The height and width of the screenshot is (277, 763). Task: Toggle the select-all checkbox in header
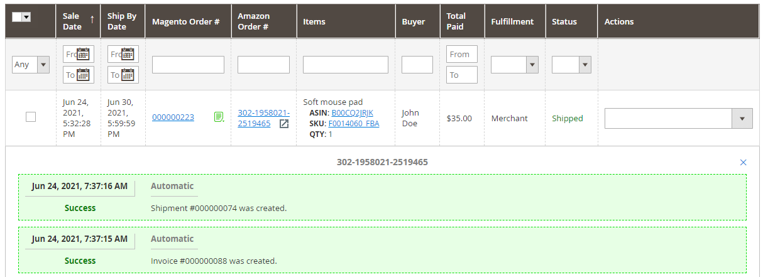point(17,17)
